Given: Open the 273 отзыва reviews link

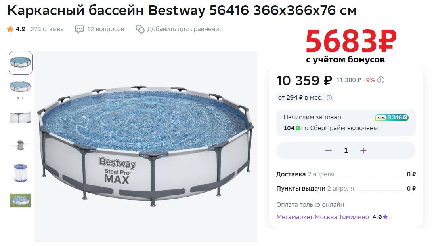Looking at the screenshot, I should pyautogui.click(x=47, y=29).
